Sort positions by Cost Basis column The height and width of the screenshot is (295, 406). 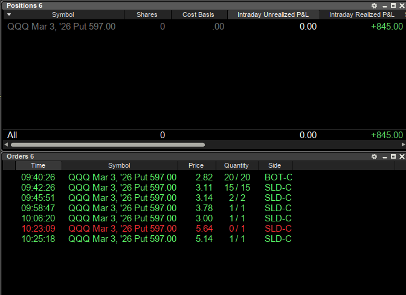[x=198, y=14]
